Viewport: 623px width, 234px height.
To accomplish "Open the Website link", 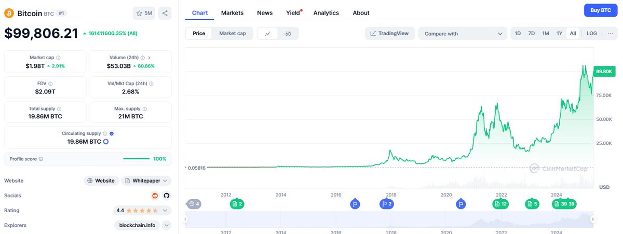I will [x=101, y=181].
